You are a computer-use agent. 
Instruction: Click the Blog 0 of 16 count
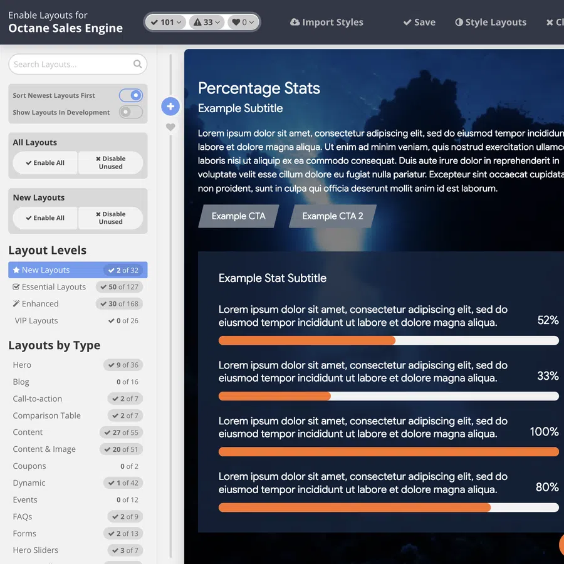(127, 382)
